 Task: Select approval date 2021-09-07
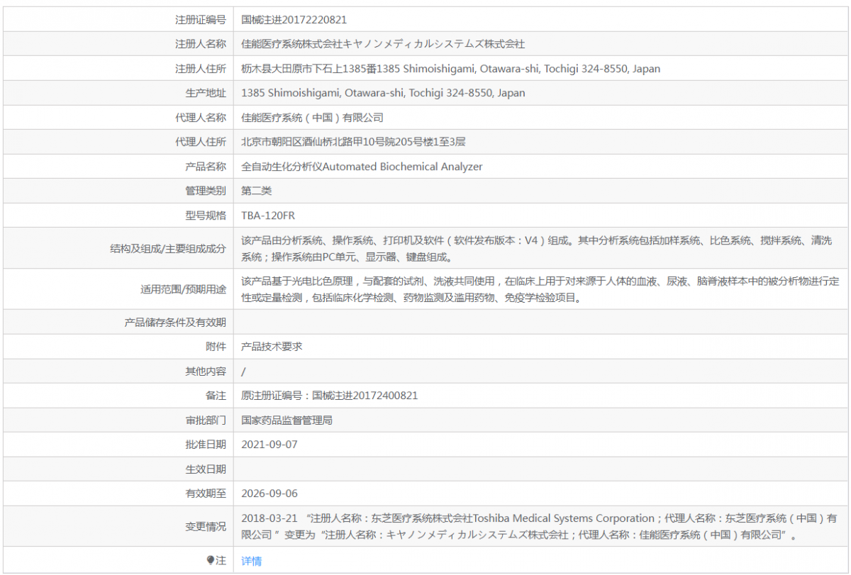(269, 445)
